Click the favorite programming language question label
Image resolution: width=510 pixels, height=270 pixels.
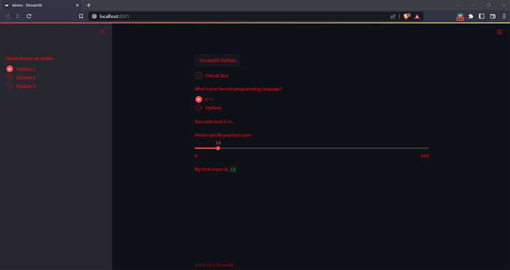coord(238,89)
